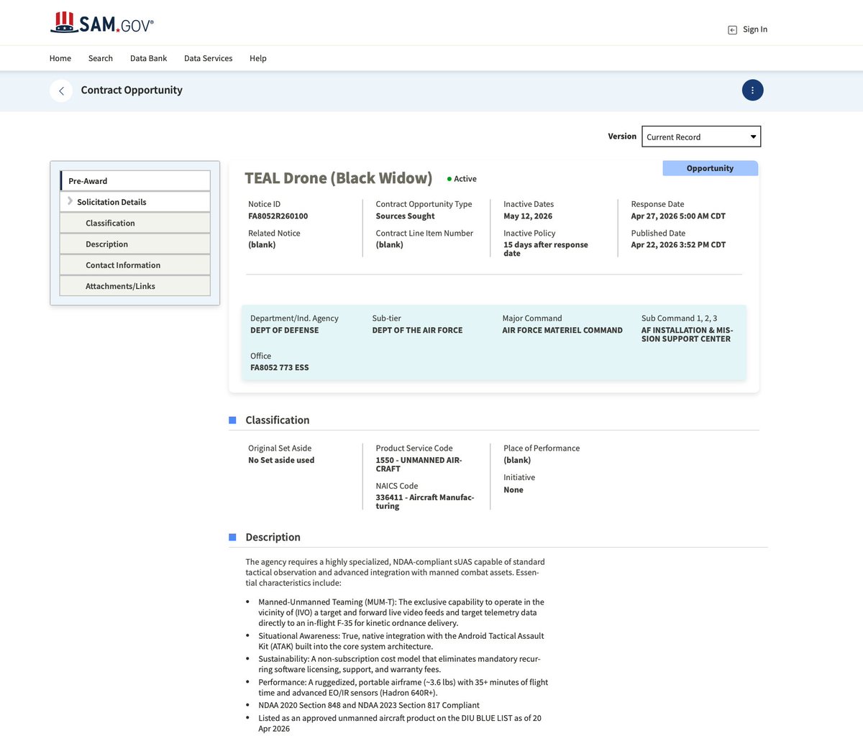This screenshot has height=751, width=863.
Task: Click the NDAA 2020 Section 848 bullet
Action: coord(369,705)
